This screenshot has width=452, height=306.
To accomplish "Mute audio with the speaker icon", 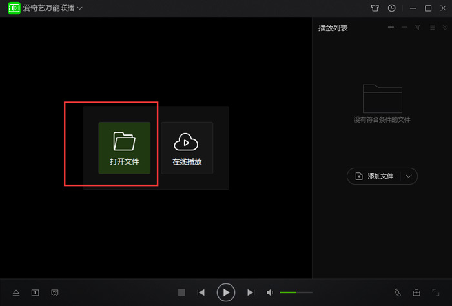I will point(271,292).
